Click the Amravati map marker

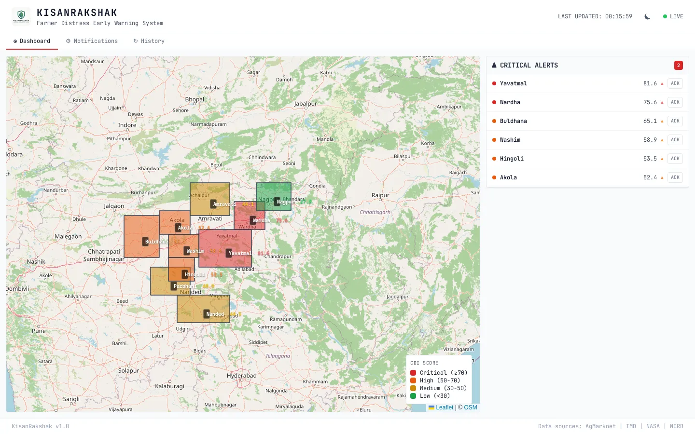(214, 204)
